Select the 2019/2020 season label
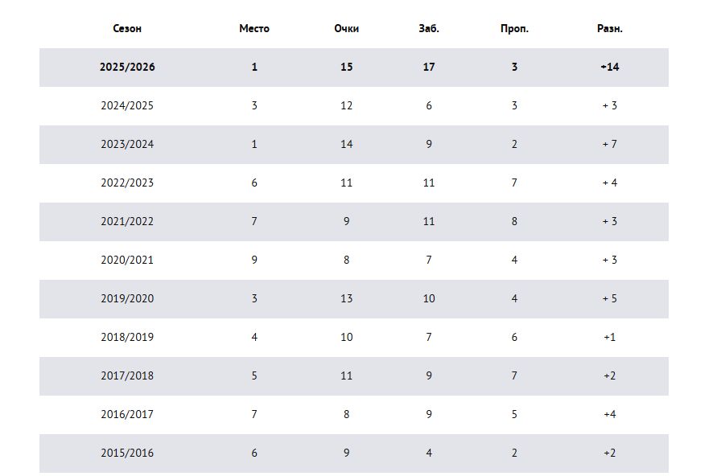The width and height of the screenshot is (713, 476). [x=127, y=299]
